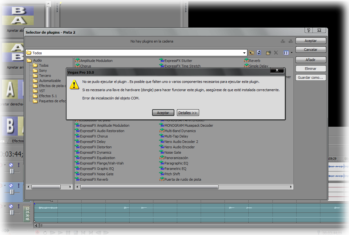Click the views icon in plugin toolbar
The height and width of the screenshot is (235, 349).
pyautogui.click(x=286, y=53)
